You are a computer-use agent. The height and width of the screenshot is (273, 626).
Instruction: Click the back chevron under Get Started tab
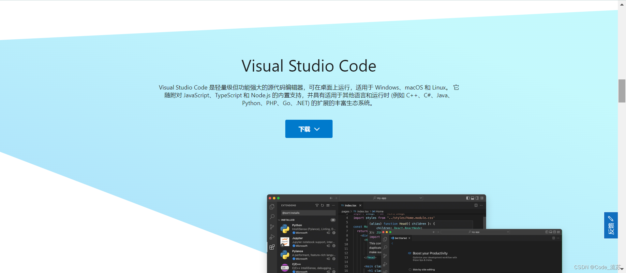(x=392, y=243)
